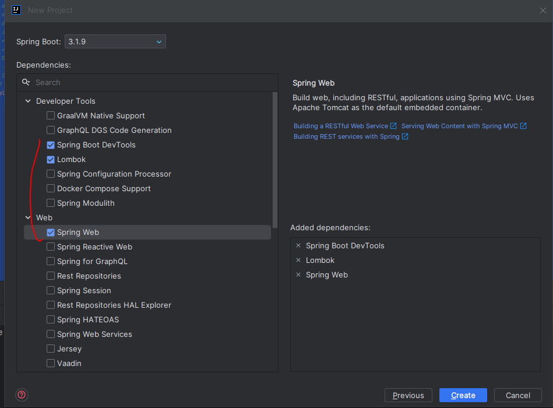Screen dimensions: 553x408
Task: Click the search magnifier icon
Action: click(x=26, y=82)
